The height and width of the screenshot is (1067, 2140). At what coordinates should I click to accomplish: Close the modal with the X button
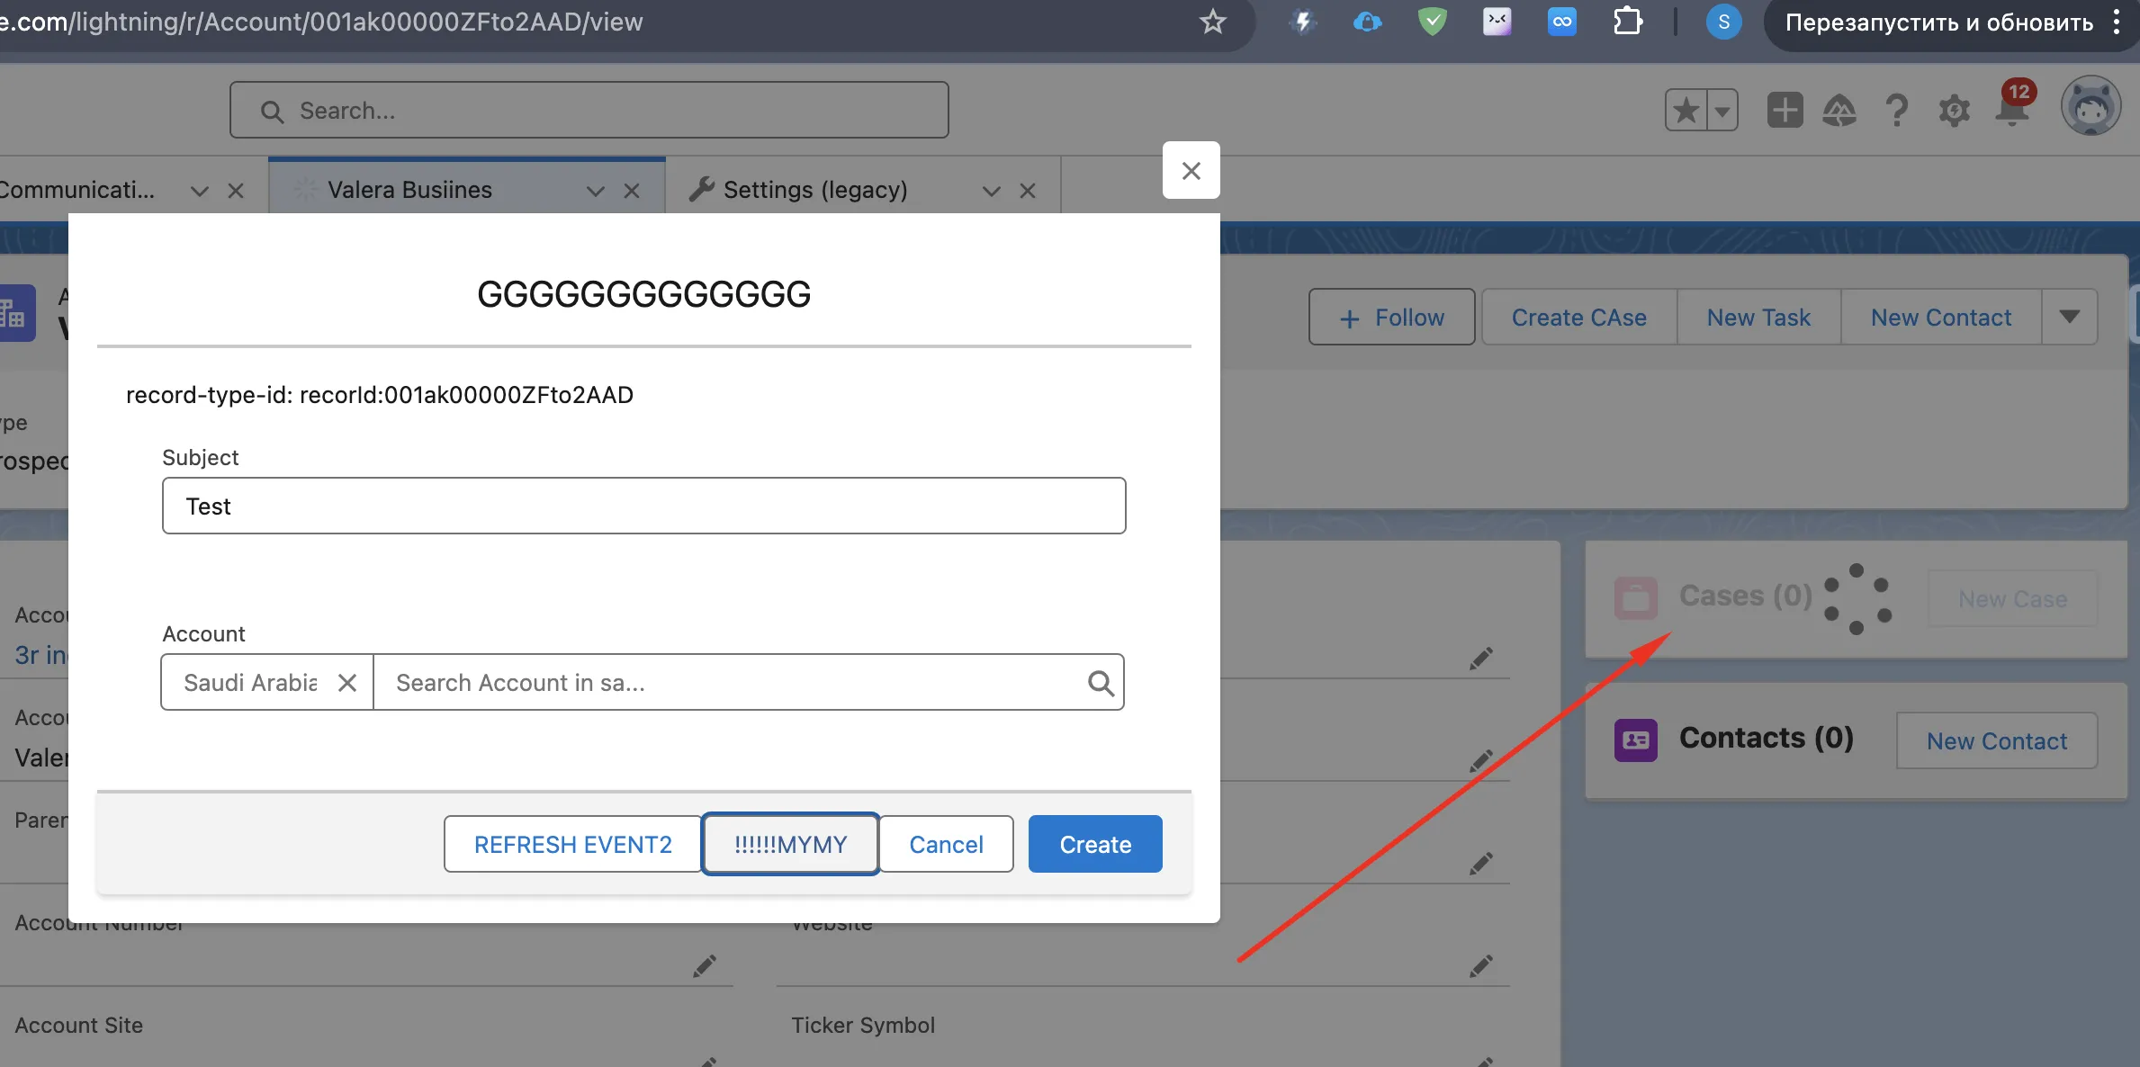[1191, 171]
